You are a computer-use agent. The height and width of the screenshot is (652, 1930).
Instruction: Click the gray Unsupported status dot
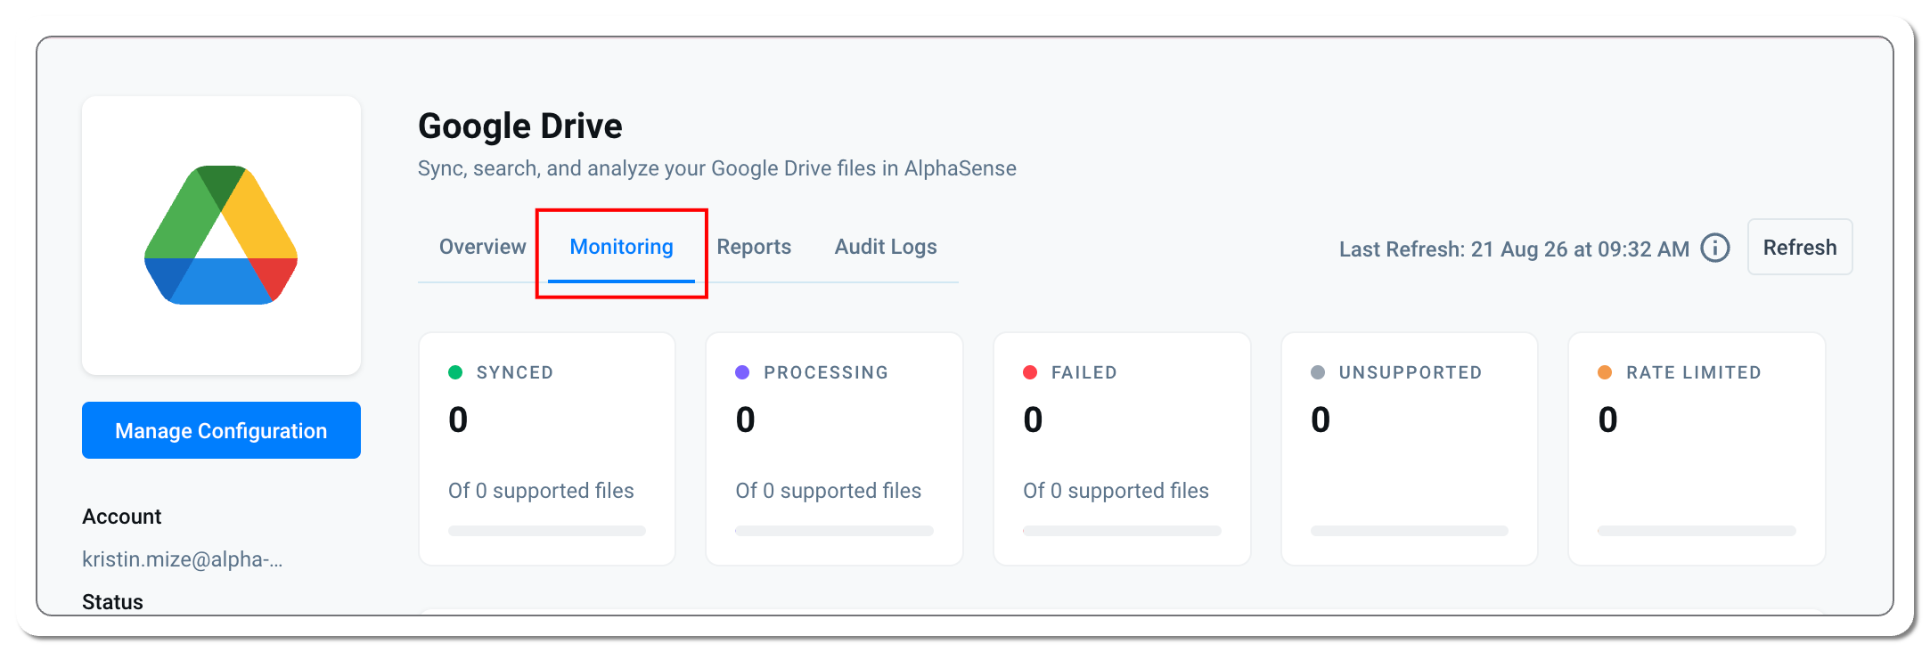[x=1318, y=372]
